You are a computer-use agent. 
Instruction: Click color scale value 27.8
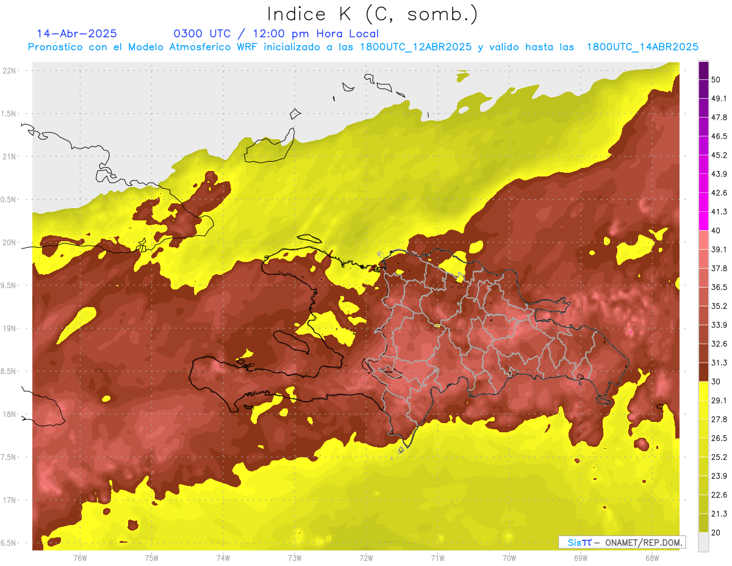click(x=719, y=419)
